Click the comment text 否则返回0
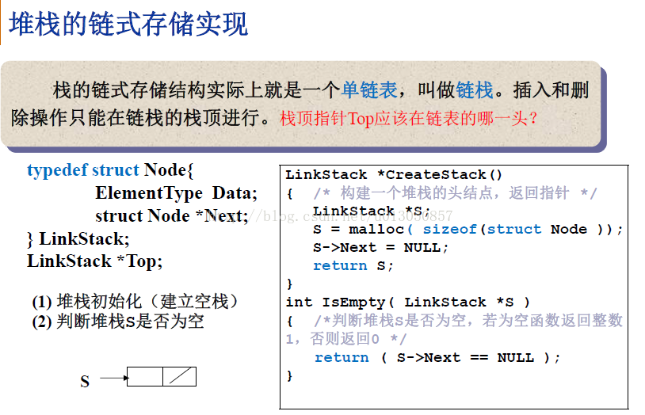 345,339
